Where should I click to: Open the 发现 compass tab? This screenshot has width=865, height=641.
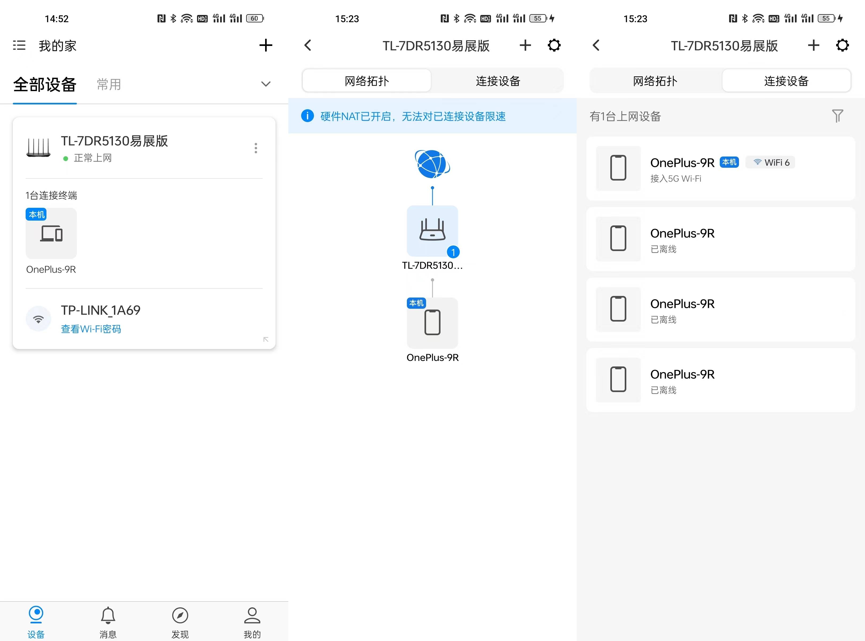[180, 622]
